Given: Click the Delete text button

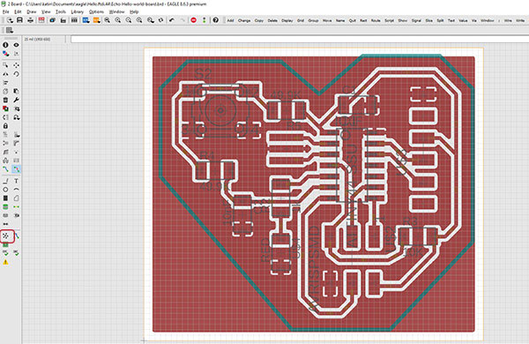Looking at the screenshot, I should point(272,20).
